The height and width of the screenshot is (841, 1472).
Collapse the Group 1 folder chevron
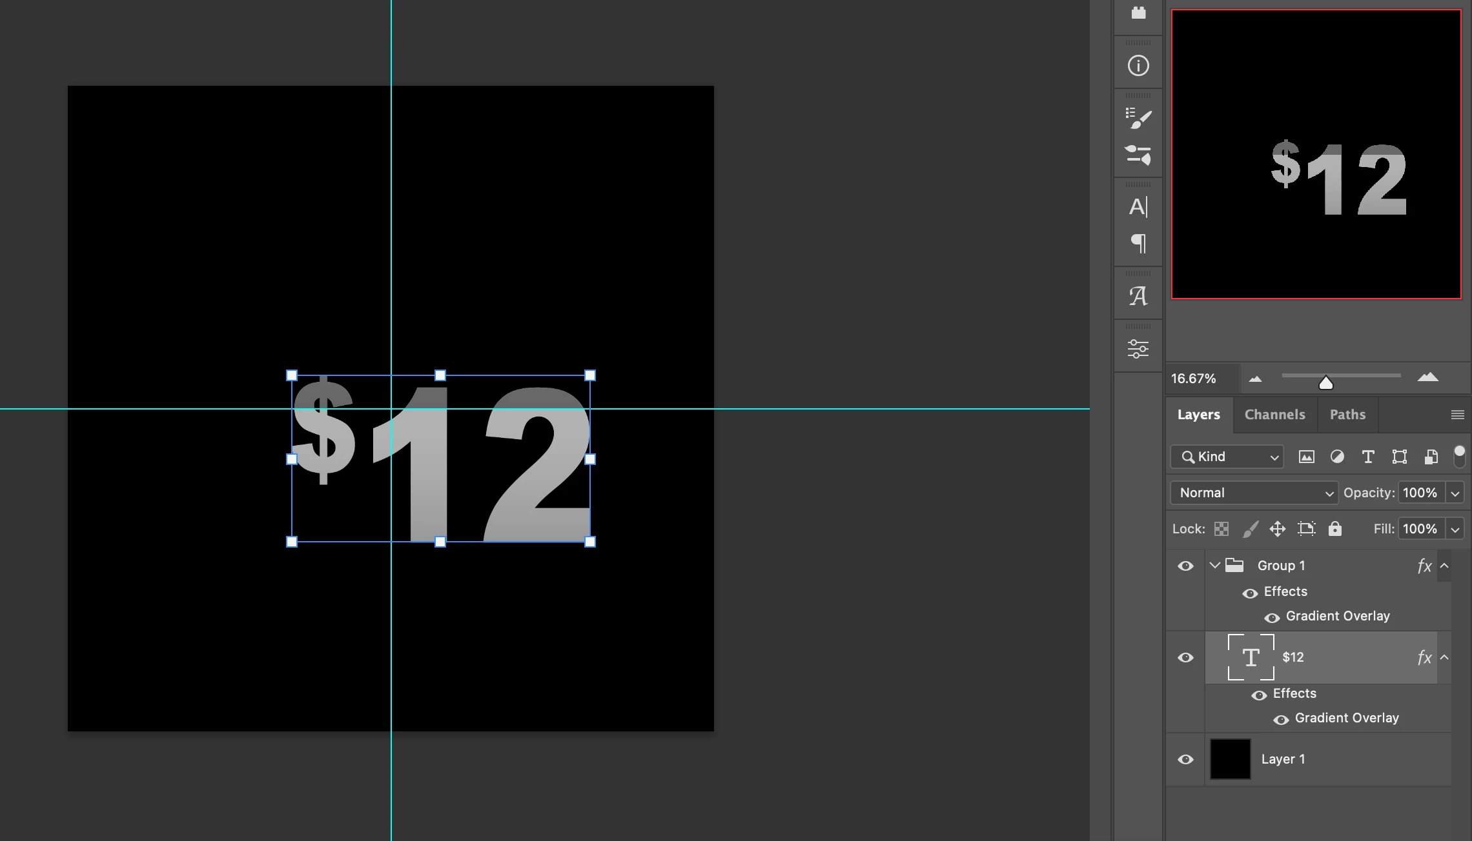pyautogui.click(x=1214, y=566)
